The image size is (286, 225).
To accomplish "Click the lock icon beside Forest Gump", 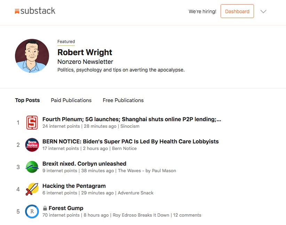I will pos(45,208).
